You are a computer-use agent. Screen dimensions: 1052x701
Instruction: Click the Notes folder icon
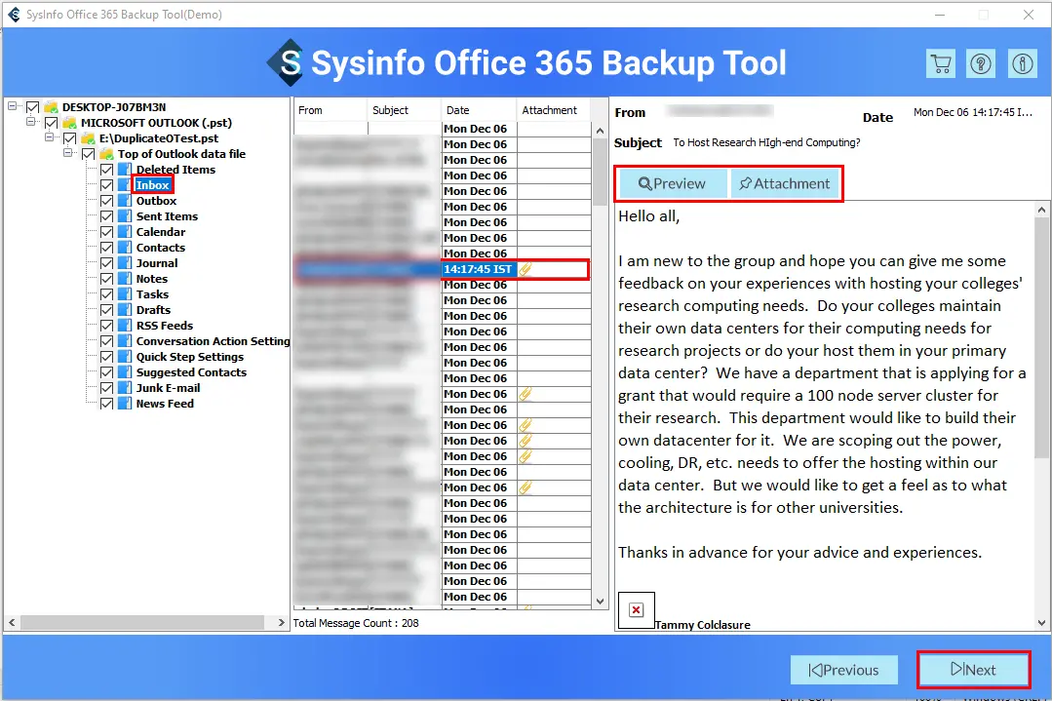pyautogui.click(x=125, y=279)
